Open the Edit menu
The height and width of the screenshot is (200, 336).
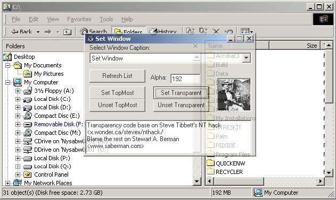tap(34, 19)
